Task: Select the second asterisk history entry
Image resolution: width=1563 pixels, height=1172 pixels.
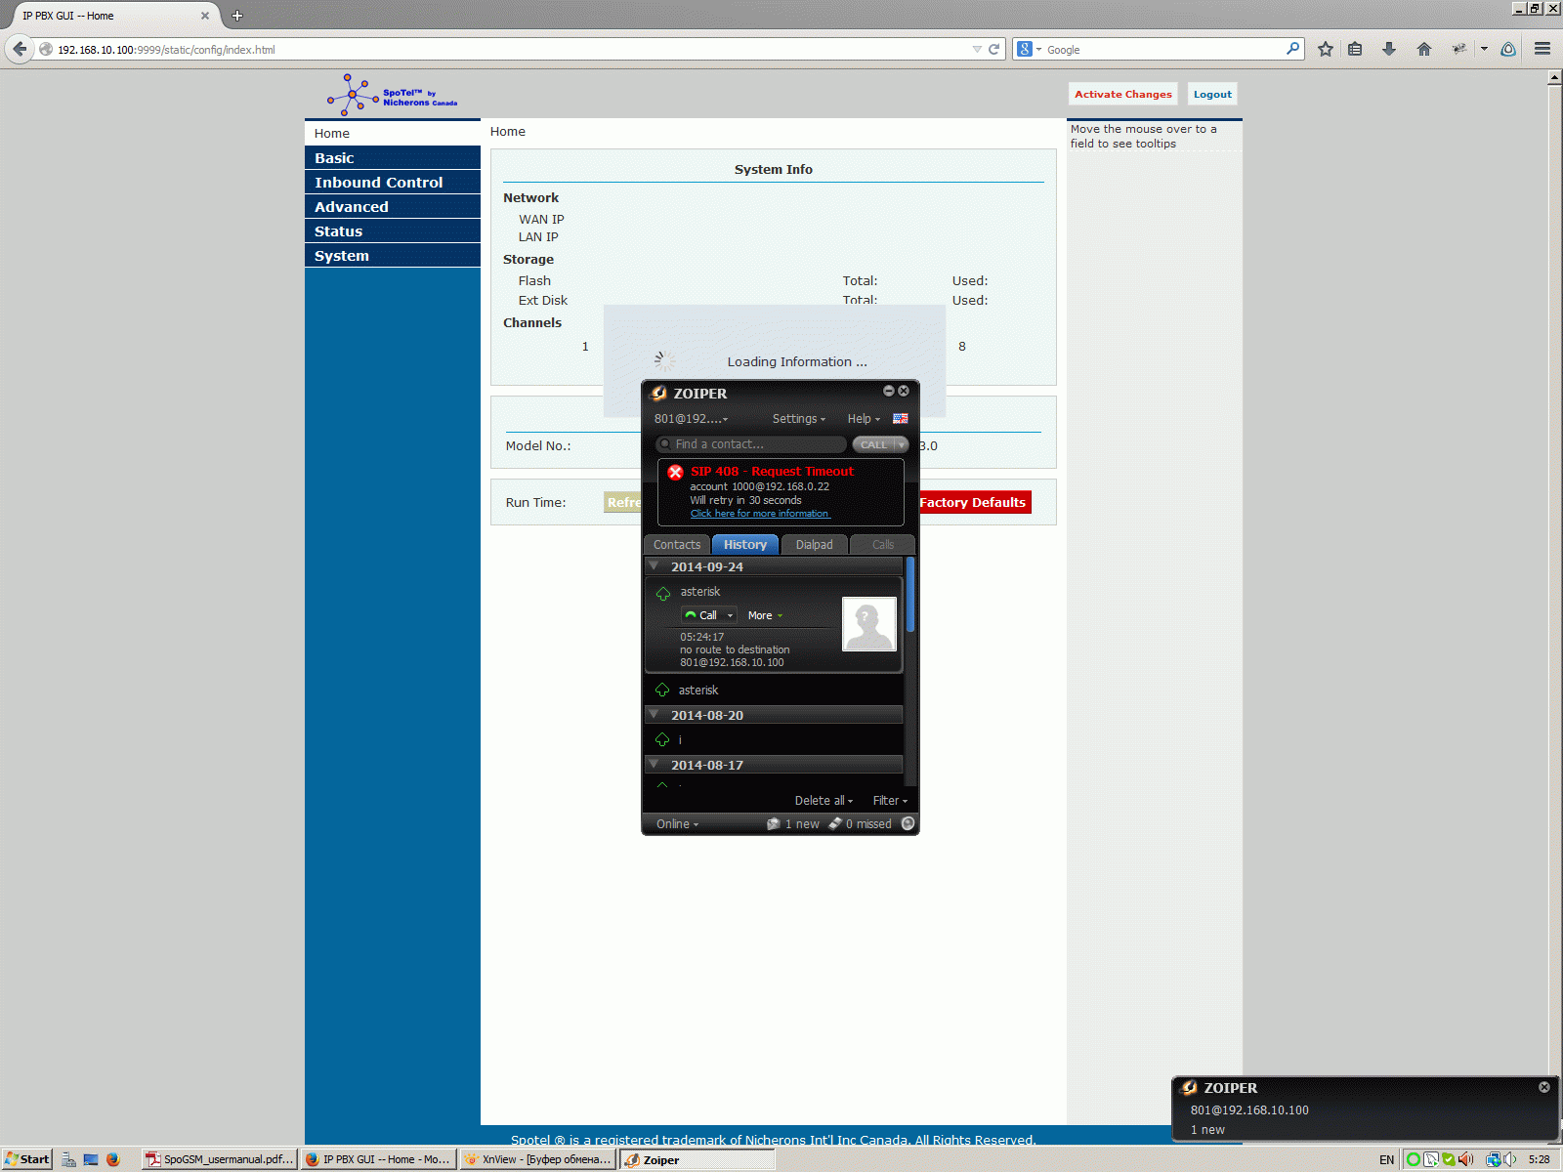Action: pyautogui.click(x=774, y=691)
